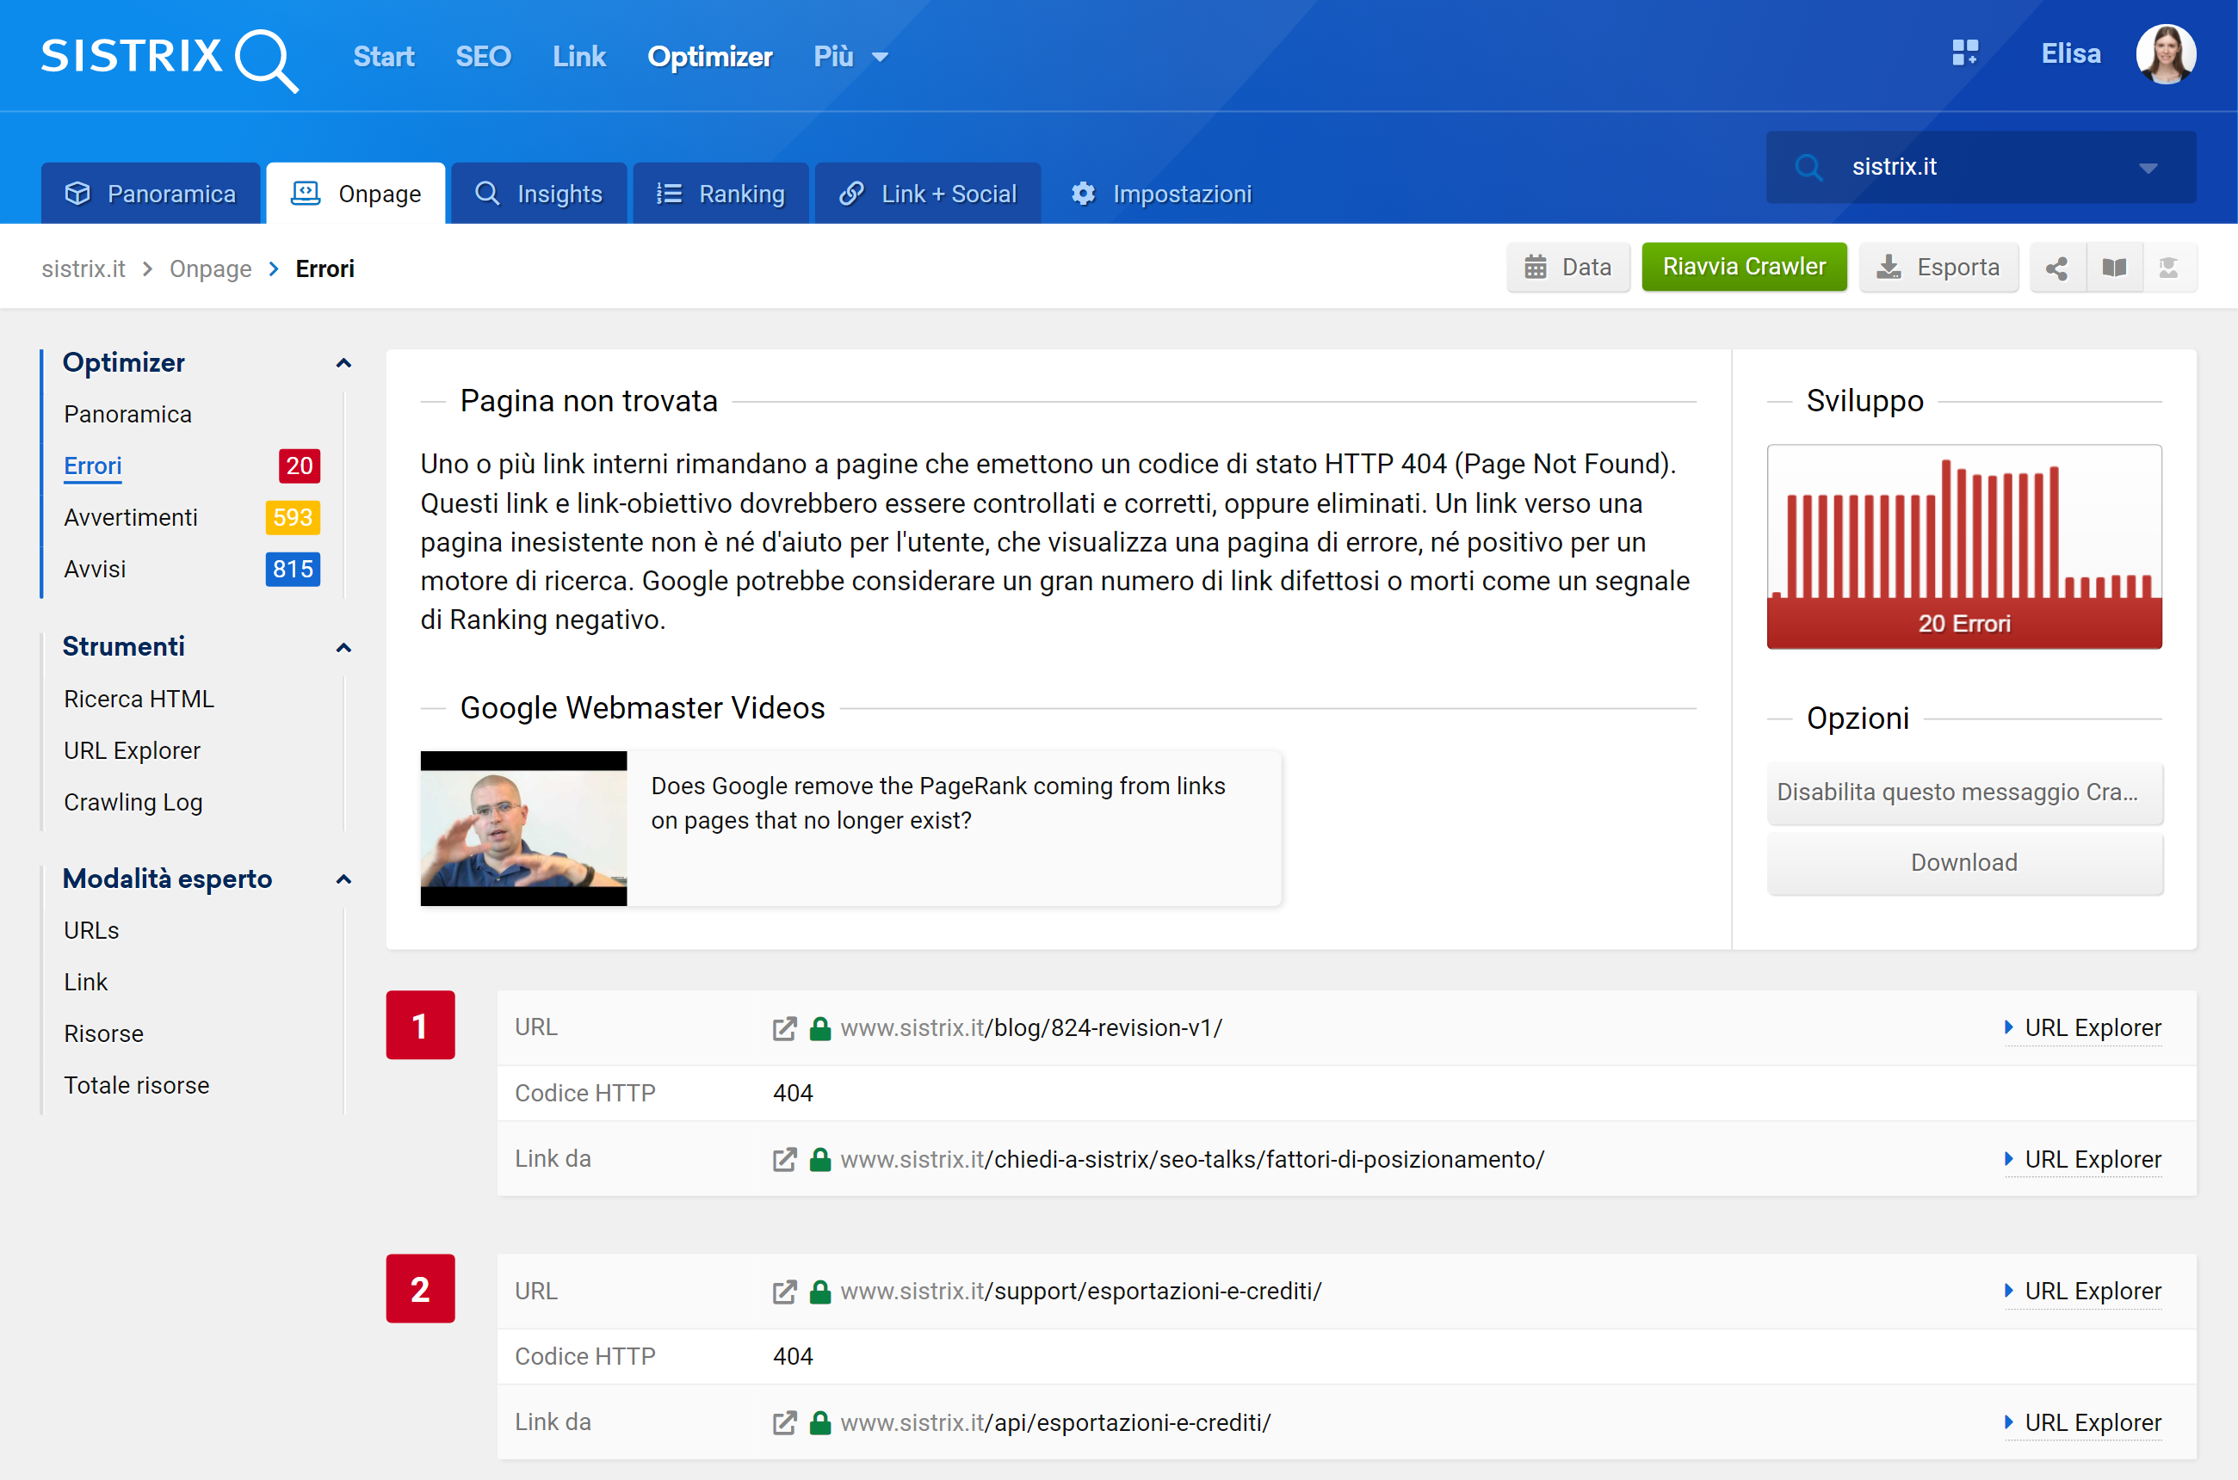The width and height of the screenshot is (2238, 1480).
Task: Open the PageRank video title link
Action: (x=937, y=803)
